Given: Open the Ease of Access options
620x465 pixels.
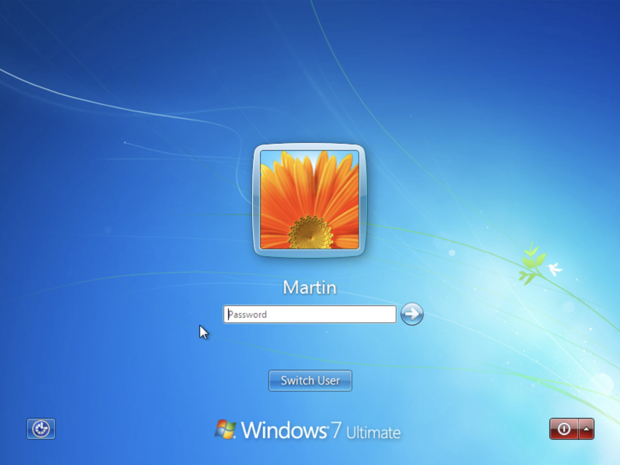Looking at the screenshot, I should (x=41, y=428).
